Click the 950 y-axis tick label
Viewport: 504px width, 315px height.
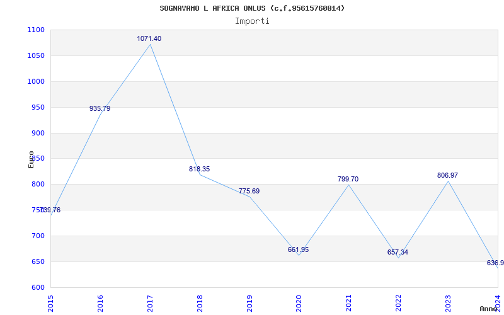click(x=38, y=107)
